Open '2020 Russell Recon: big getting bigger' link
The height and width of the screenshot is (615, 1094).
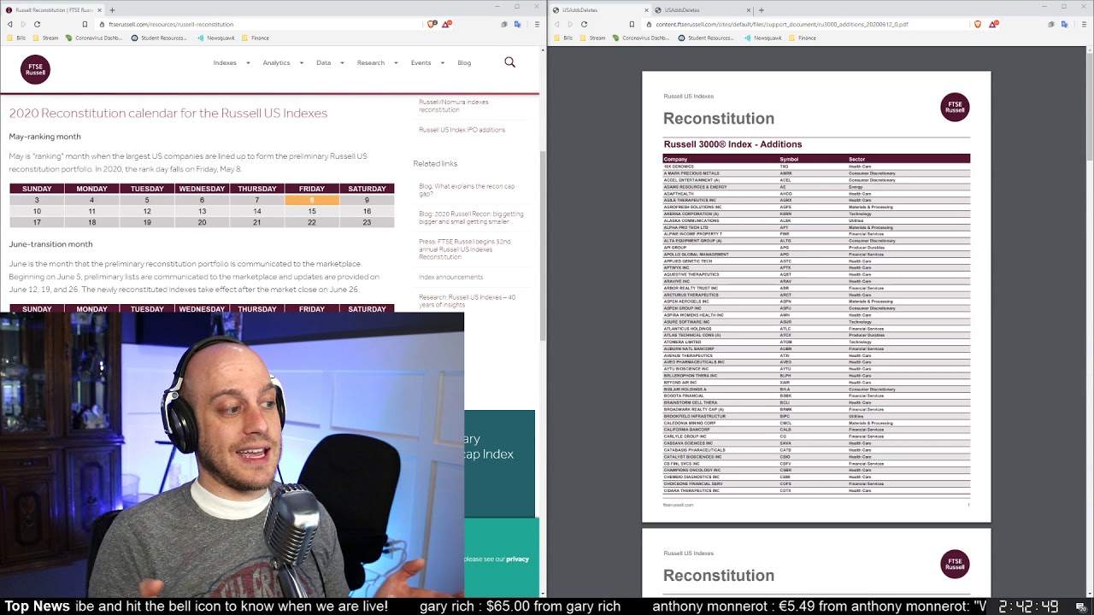click(x=471, y=218)
